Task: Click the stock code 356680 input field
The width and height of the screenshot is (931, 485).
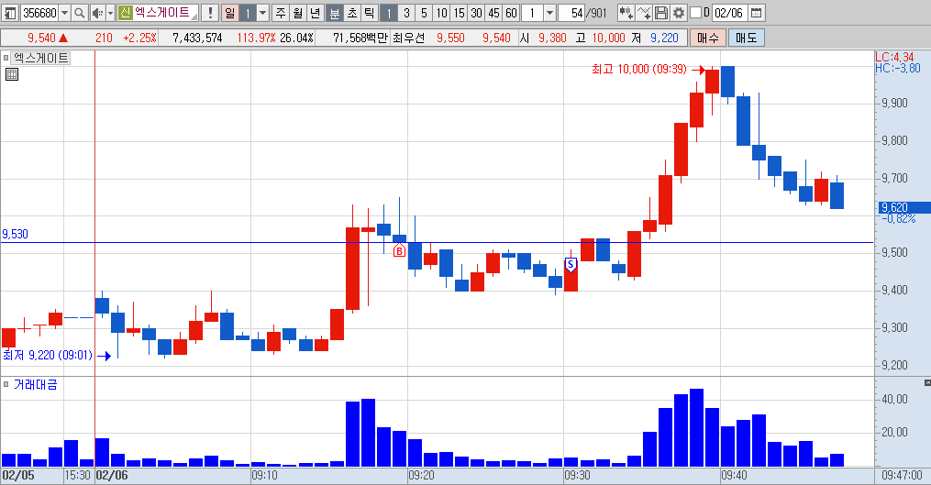Action: (x=39, y=13)
